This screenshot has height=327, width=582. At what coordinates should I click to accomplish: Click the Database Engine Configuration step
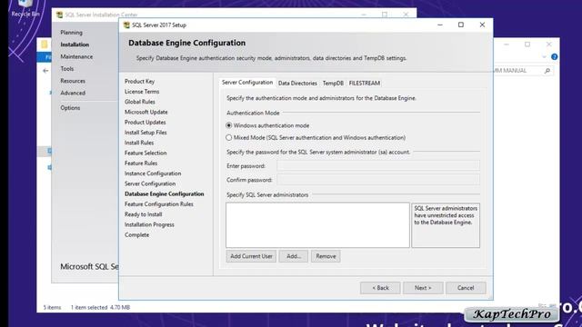tap(165, 193)
